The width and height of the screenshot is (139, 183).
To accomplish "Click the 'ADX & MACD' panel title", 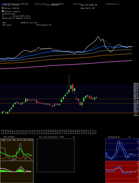I will 9,137.
